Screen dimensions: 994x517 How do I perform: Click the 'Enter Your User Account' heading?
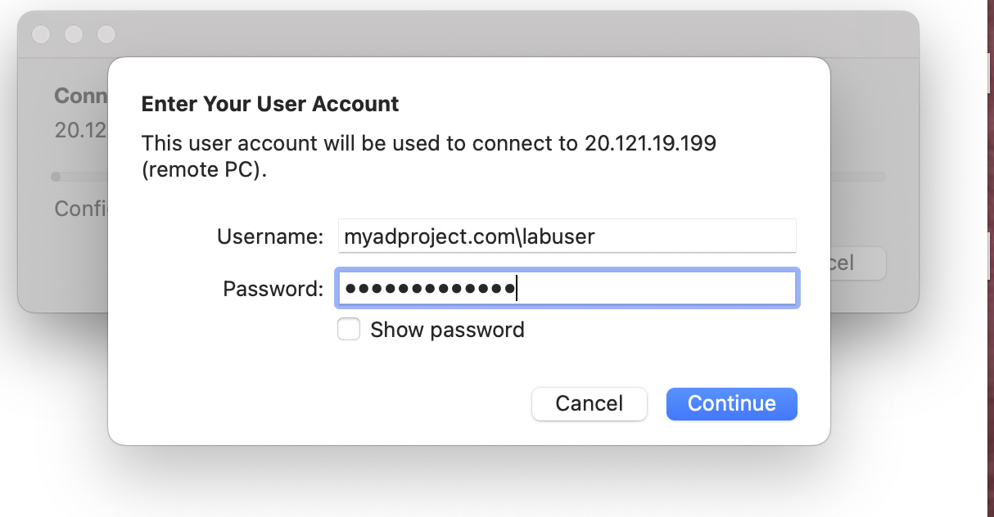270,104
